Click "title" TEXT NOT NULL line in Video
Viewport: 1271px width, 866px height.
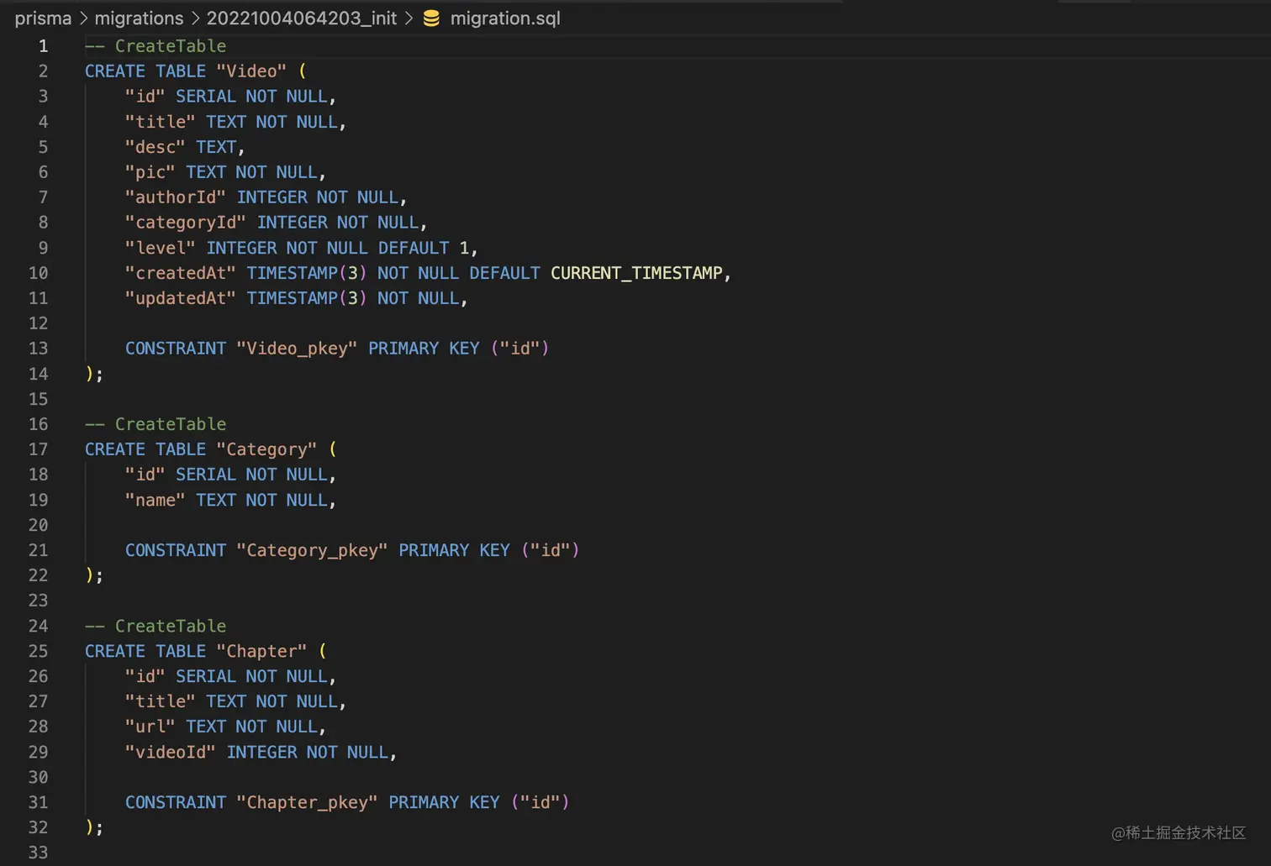[235, 122]
